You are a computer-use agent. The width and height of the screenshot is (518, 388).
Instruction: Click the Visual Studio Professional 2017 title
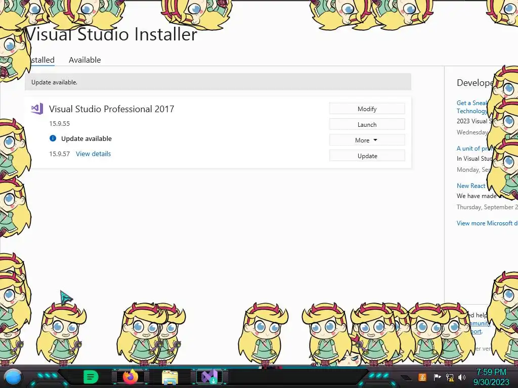point(112,109)
